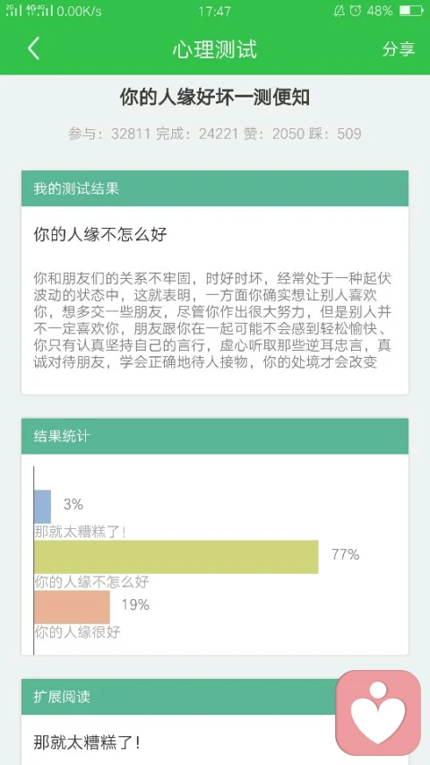The width and height of the screenshot is (430, 765).
Task: Select the blue 3% result bar
Action: click(x=42, y=507)
